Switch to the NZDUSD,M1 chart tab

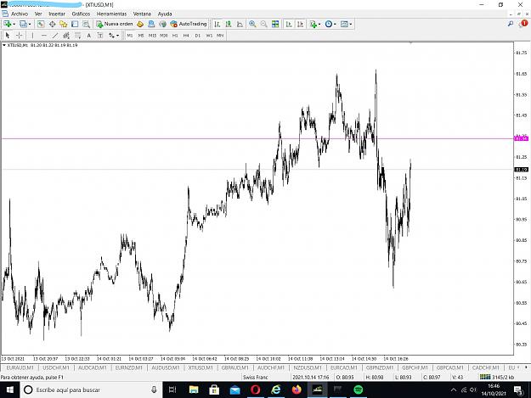click(x=308, y=367)
